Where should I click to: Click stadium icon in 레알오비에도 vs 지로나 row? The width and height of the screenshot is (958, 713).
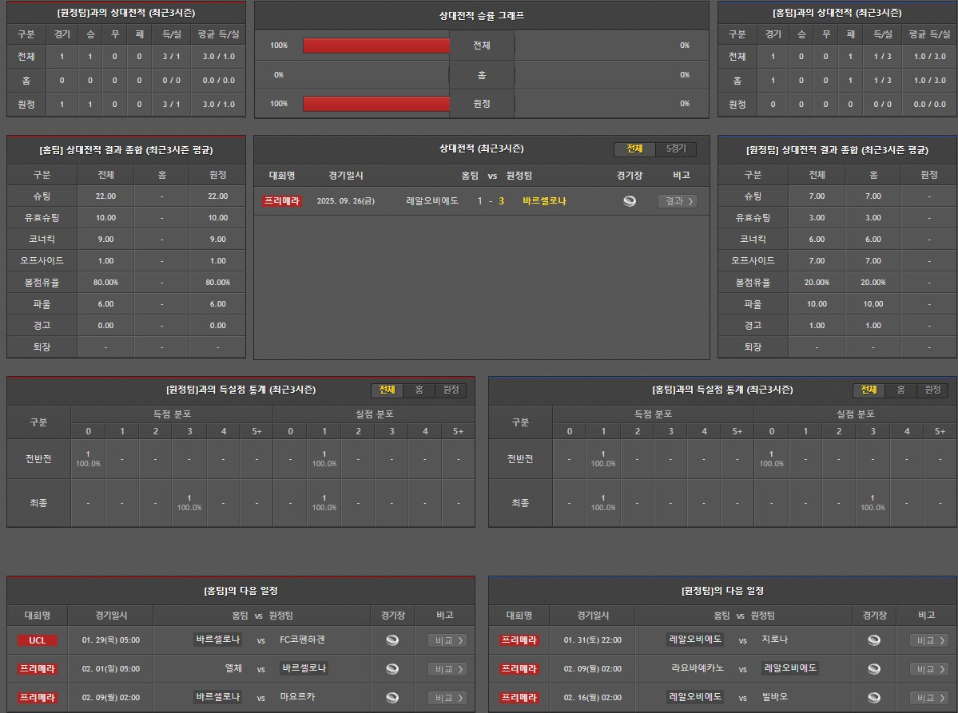(x=874, y=640)
